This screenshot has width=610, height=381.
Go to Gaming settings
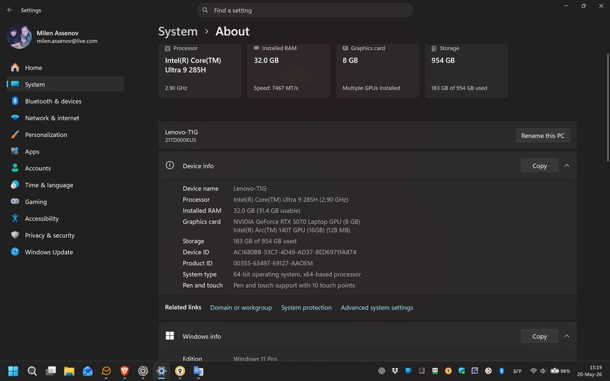65,202
